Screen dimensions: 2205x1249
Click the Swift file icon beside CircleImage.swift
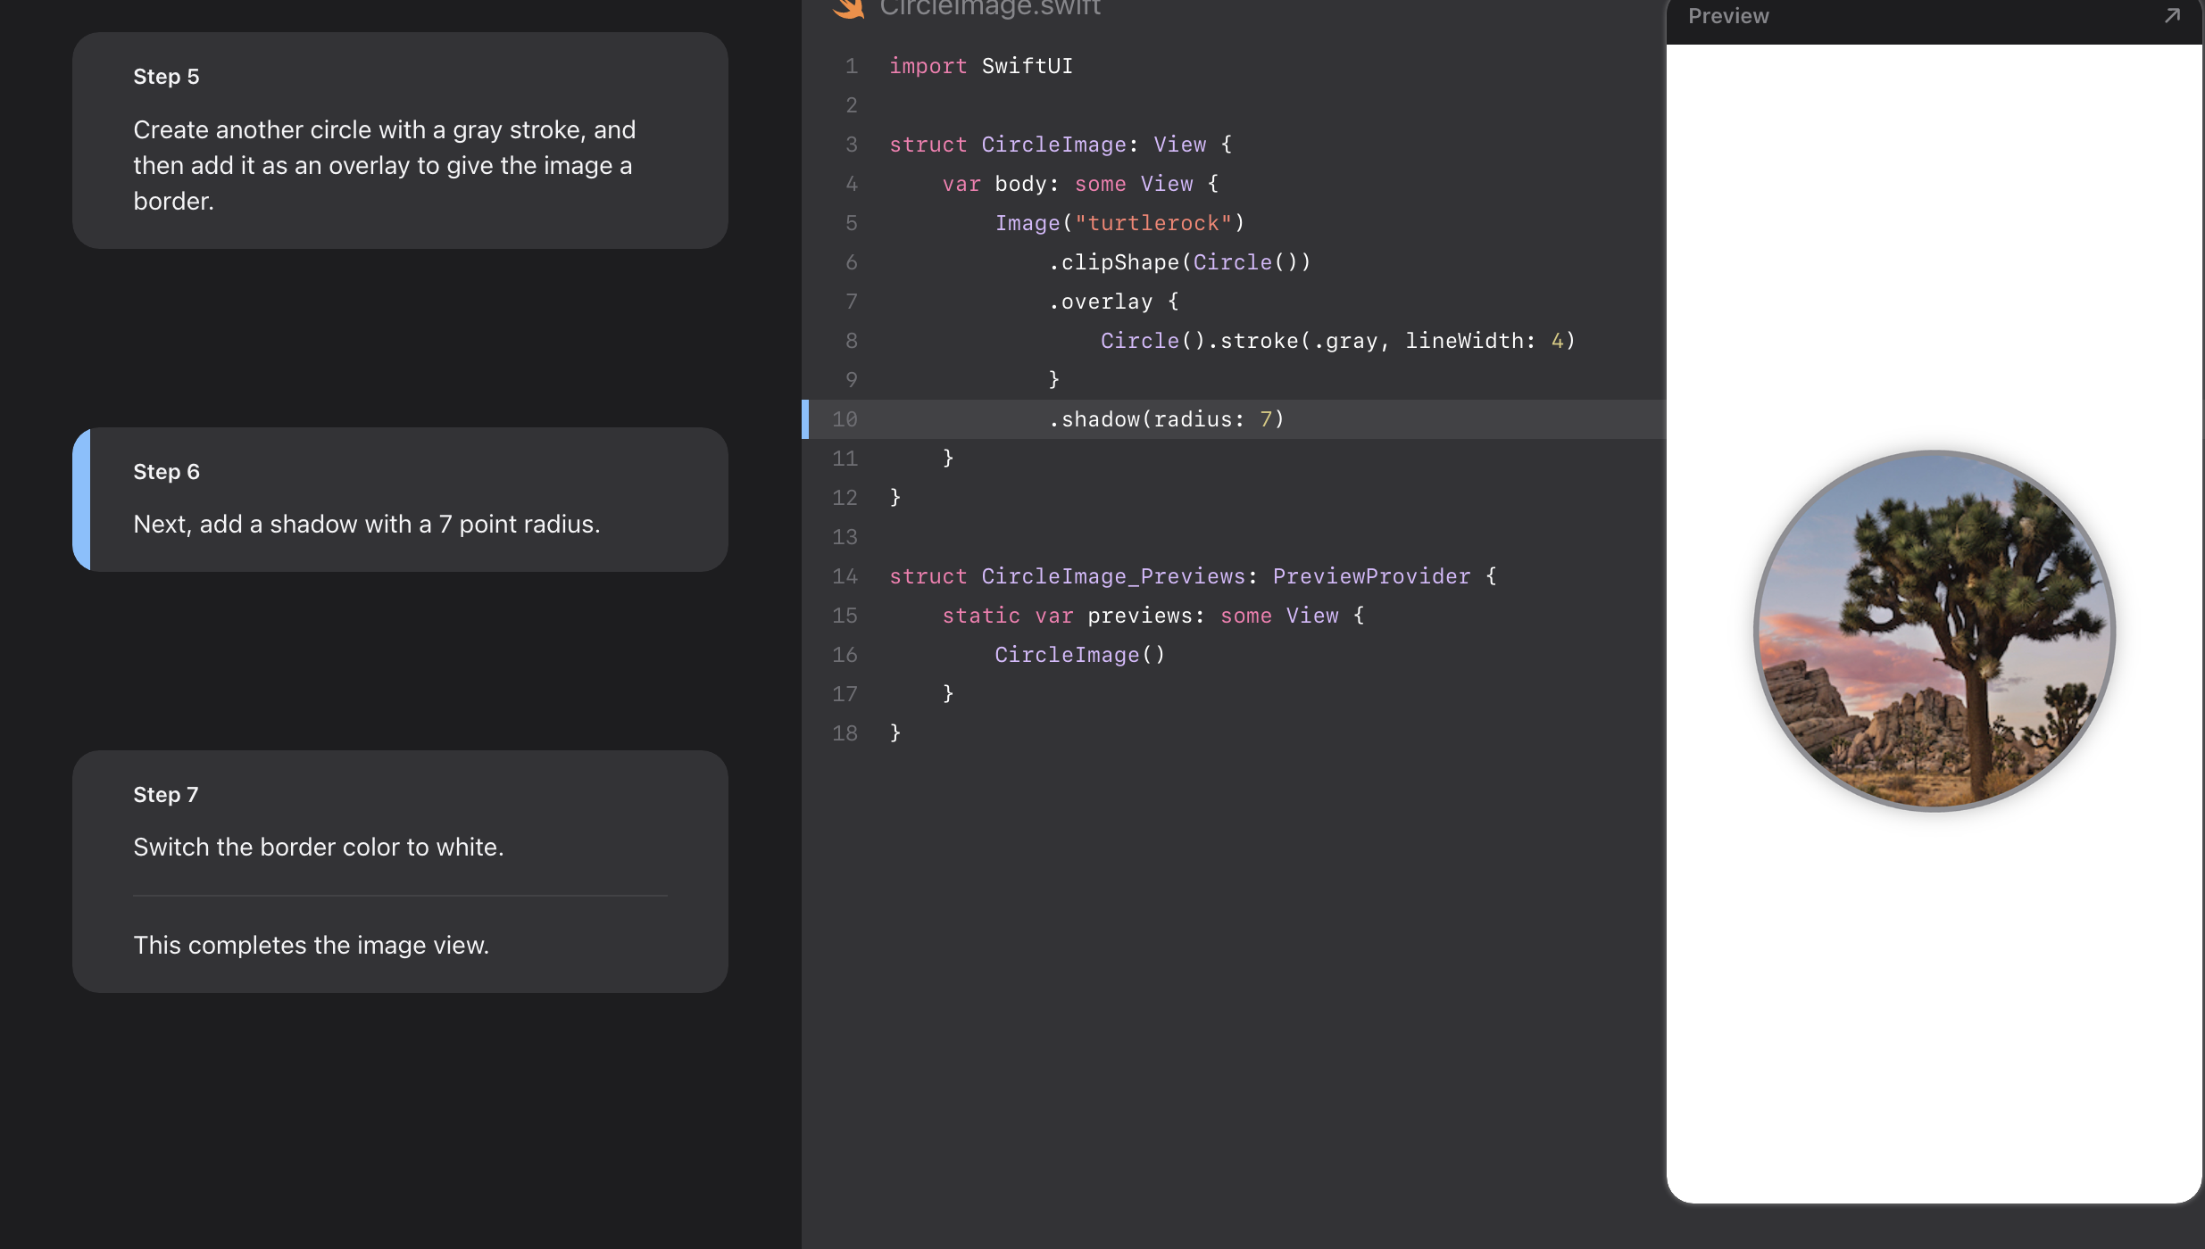tap(848, 9)
